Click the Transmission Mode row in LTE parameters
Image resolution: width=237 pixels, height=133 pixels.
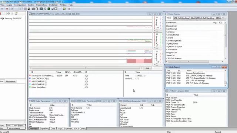point(48,113)
